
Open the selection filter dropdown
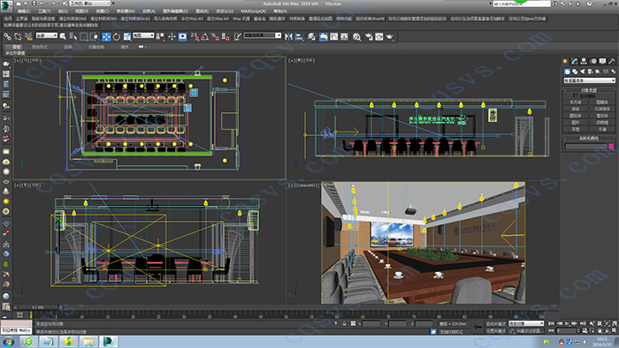pos(47,35)
